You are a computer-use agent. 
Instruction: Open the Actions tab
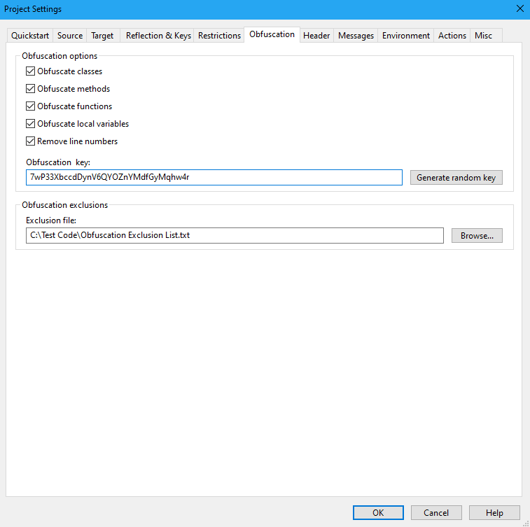[452, 36]
